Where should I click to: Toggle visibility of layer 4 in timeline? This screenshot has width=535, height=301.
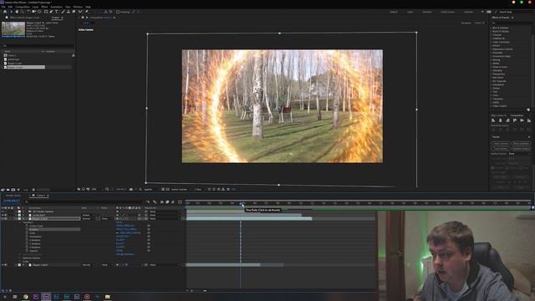click(x=3, y=265)
